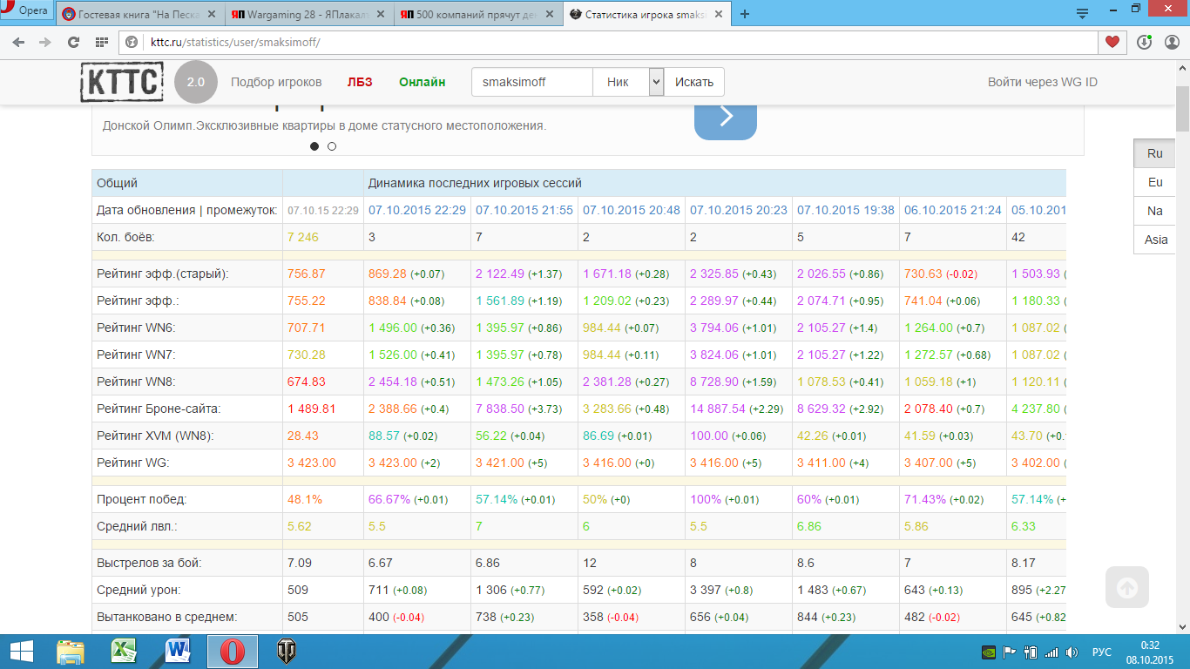Open the World of Tanks taskbar icon
1190x669 pixels.
[285, 651]
